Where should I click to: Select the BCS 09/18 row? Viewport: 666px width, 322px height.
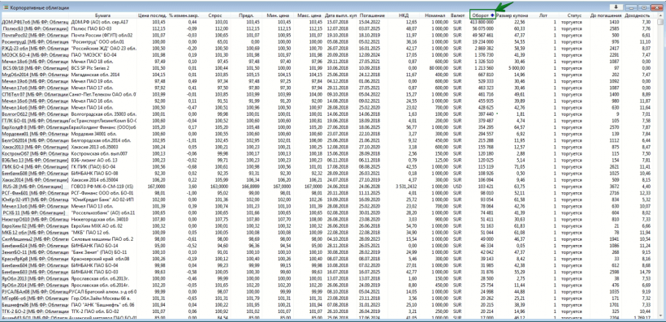coord(329,68)
